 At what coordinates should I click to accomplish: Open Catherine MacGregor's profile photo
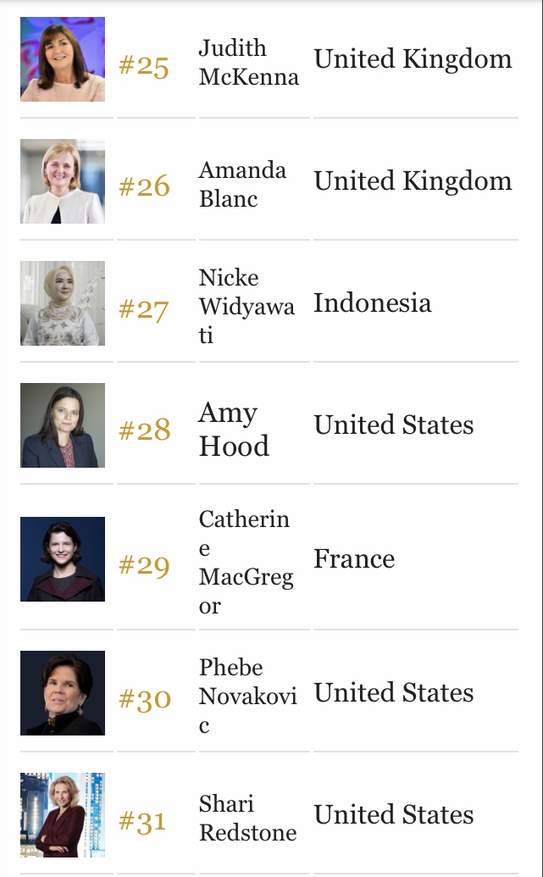coord(63,559)
